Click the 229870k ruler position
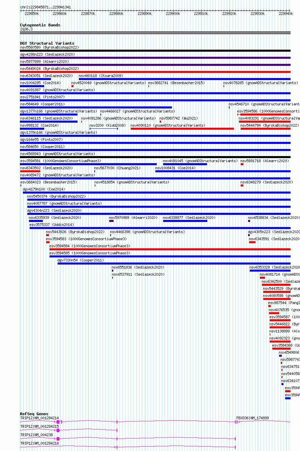Viewport: 300px width, 451px height. pos(88,14)
